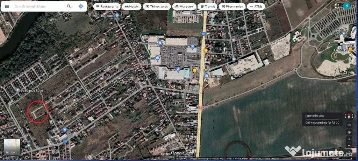358x161 pixels.
Task: Open the Google apps grid
Action: (337, 6)
